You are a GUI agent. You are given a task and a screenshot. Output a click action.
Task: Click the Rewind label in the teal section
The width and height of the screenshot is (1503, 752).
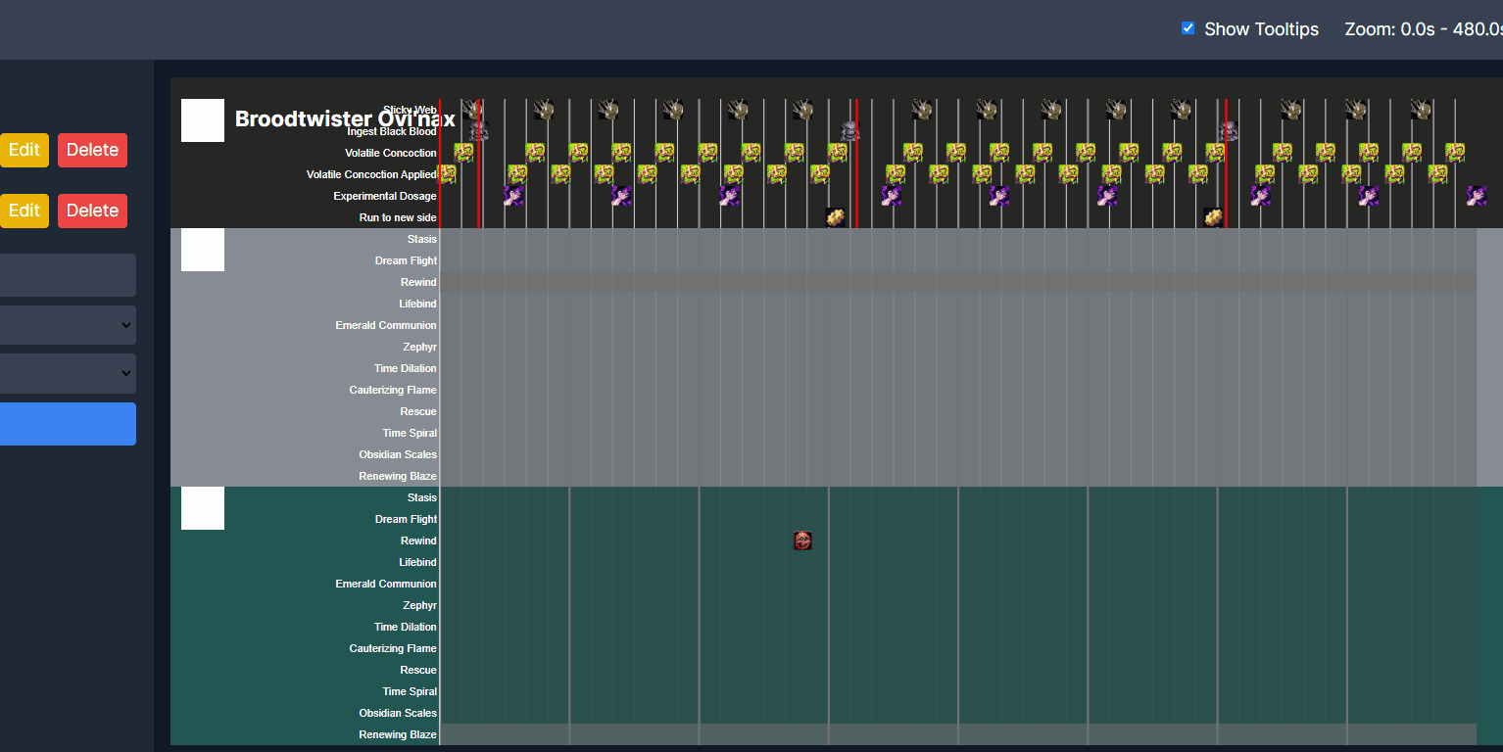tap(418, 540)
